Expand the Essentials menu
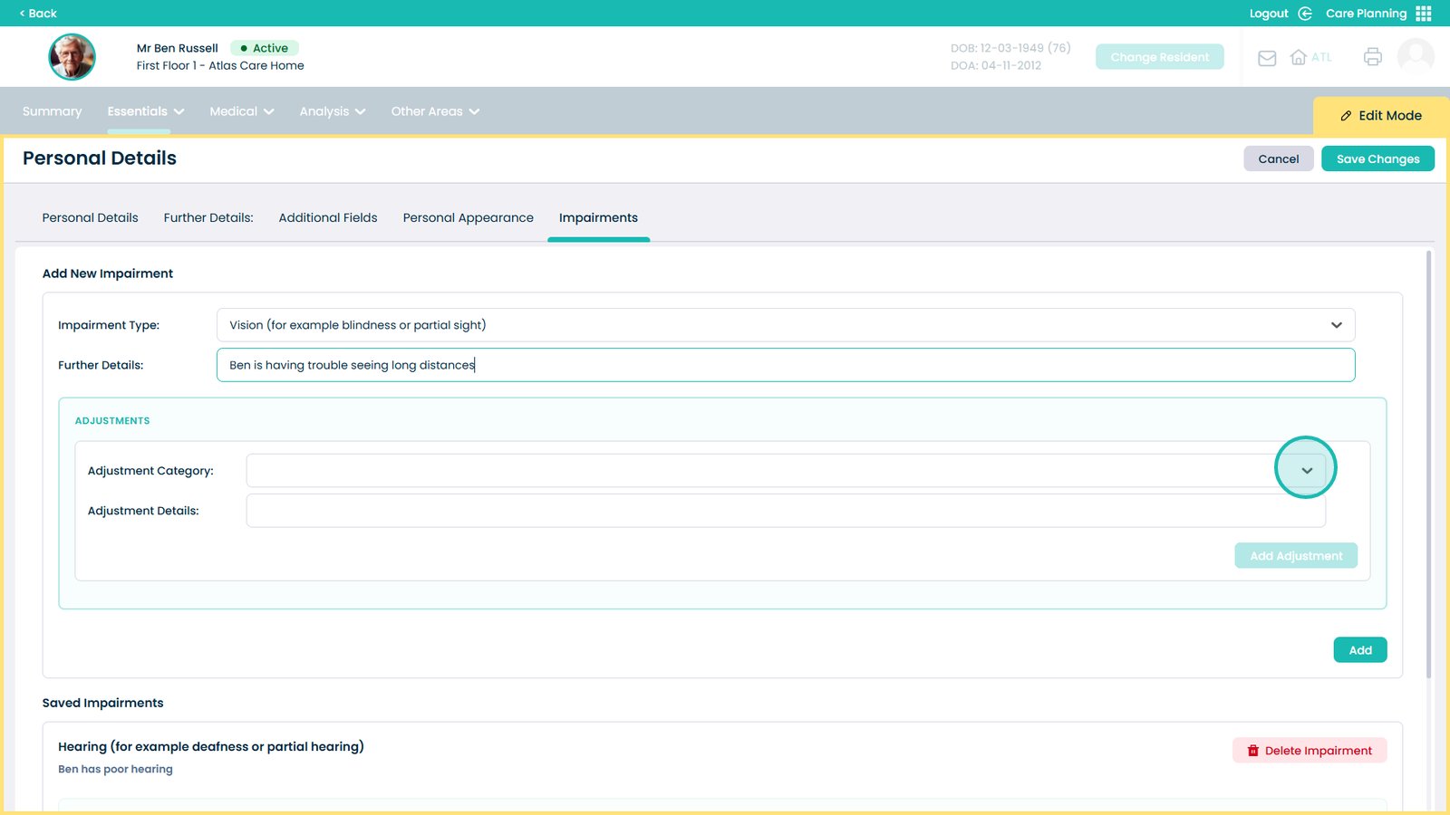The image size is (1450, 815). (x=145, y=111)
